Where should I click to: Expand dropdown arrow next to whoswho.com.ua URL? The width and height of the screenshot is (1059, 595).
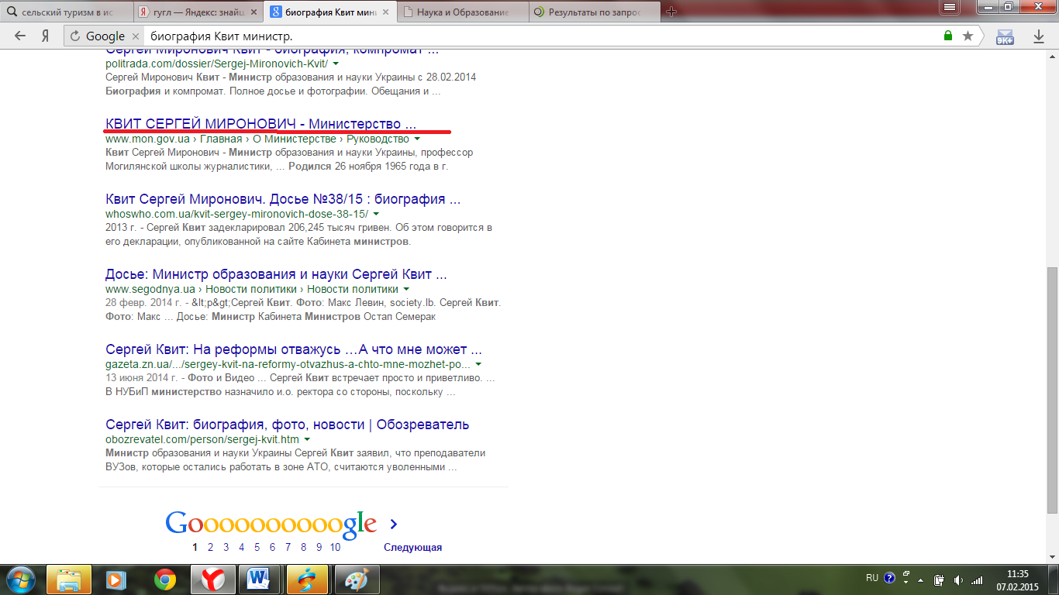(x=376, y=214)
